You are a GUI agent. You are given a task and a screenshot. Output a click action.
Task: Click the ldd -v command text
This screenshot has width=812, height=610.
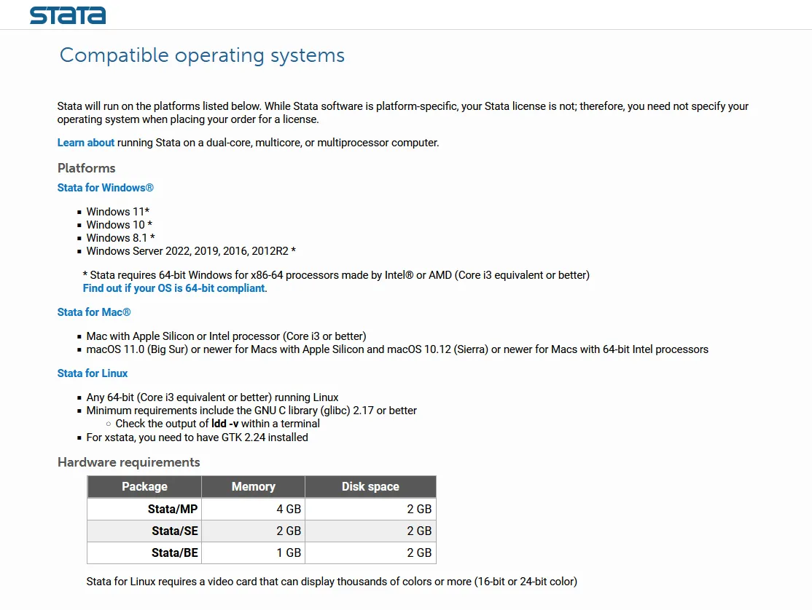pyautogui.click(x=225, y=424)
